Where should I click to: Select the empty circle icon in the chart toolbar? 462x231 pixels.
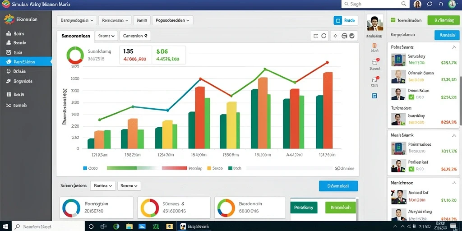click(324, 36)
